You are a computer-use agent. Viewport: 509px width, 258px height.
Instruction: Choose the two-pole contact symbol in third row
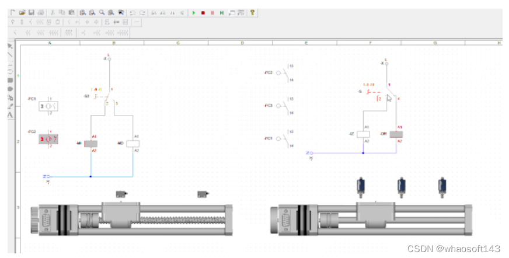point(28,33)
